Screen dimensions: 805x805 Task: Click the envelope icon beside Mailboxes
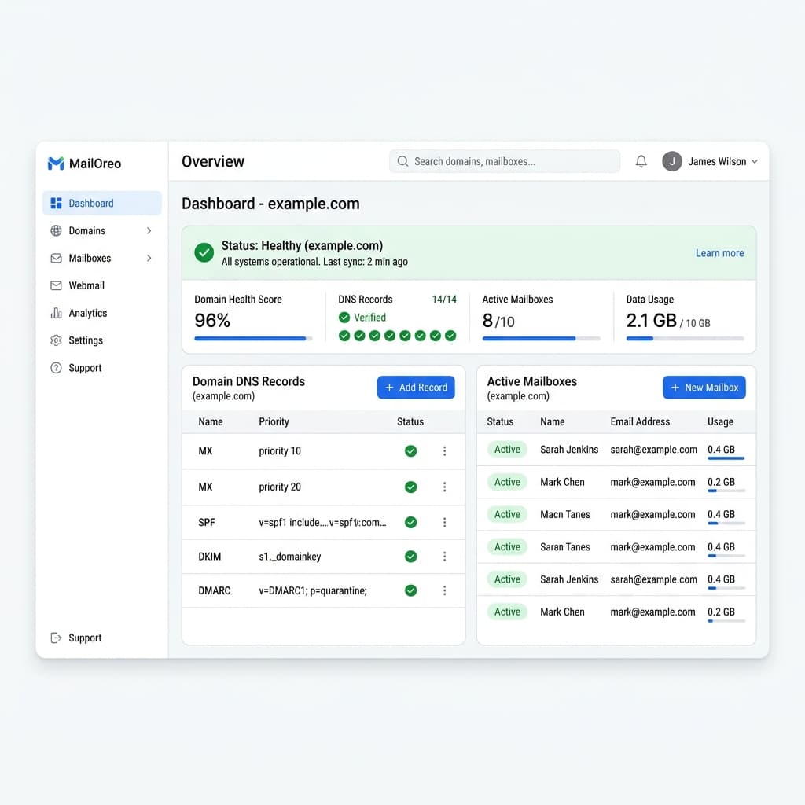click(56, 258)
